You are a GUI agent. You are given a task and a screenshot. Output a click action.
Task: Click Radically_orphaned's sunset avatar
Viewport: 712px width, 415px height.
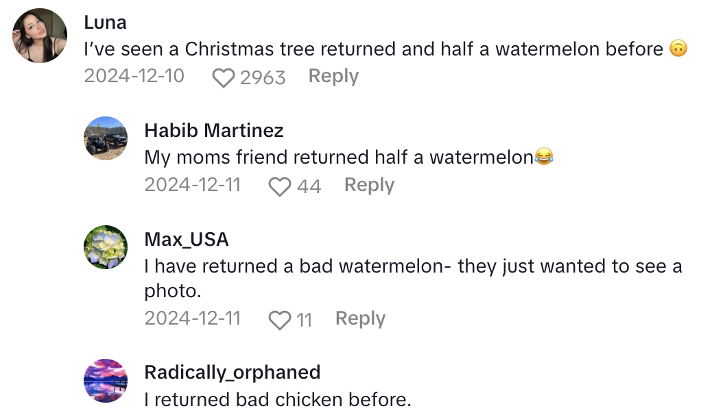[106, 381]
